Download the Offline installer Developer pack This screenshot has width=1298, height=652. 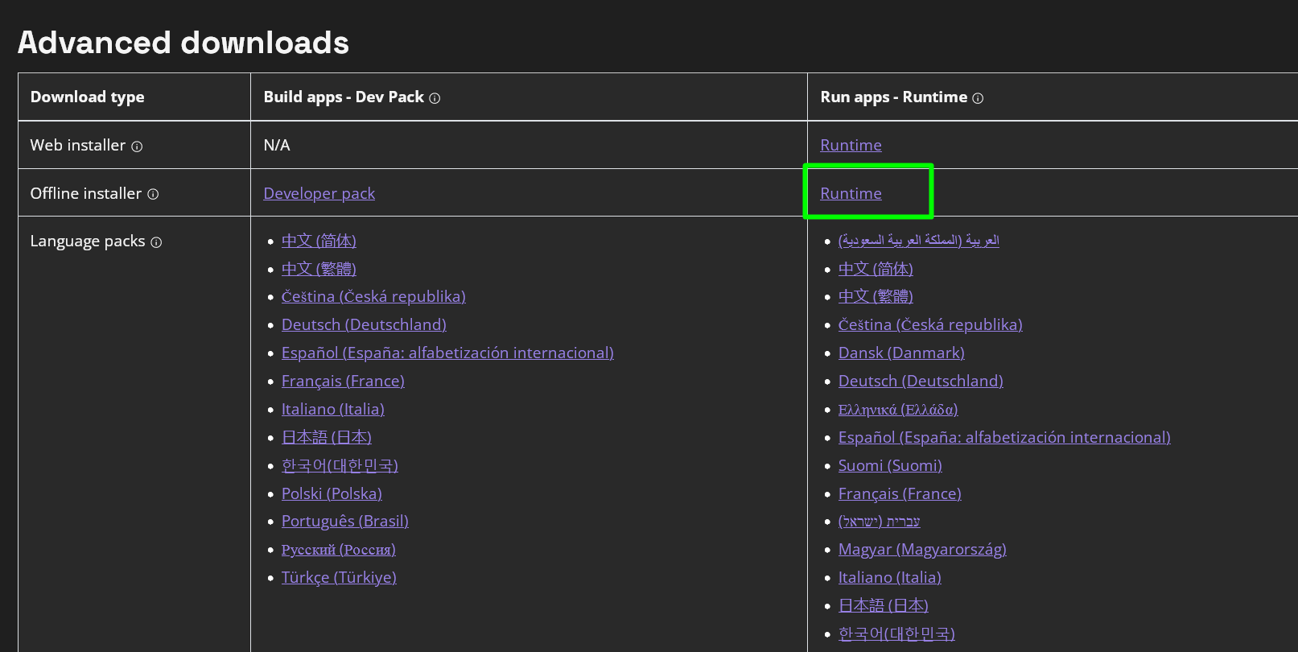pyautogui.click(x=319, y=193)
